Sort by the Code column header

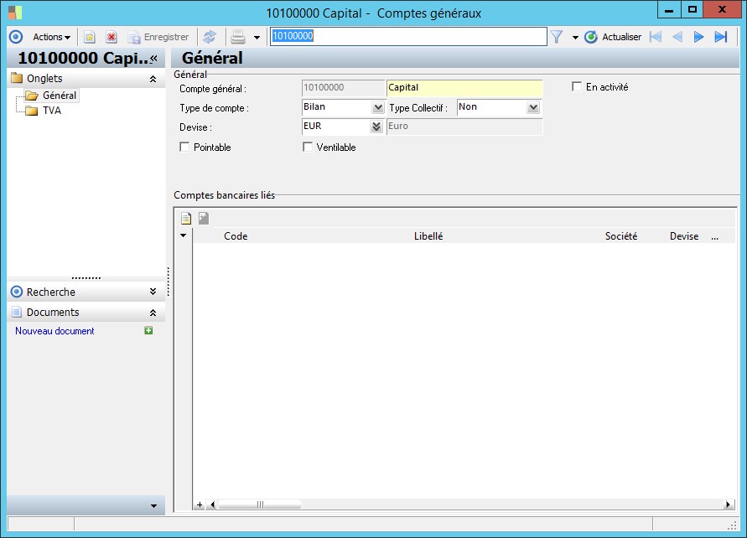coord(236,236)
